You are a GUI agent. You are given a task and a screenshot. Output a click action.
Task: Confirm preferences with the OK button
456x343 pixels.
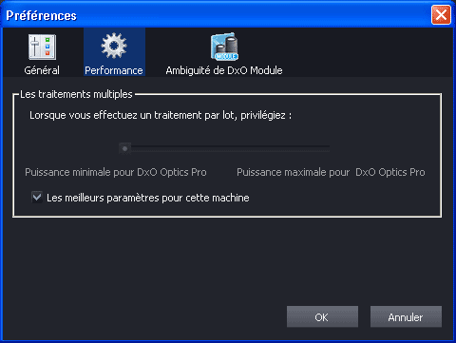322,316
